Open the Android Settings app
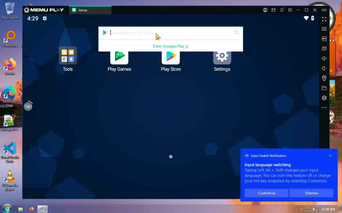This screenshot has height=213, width=342. [x=222, y=61]
